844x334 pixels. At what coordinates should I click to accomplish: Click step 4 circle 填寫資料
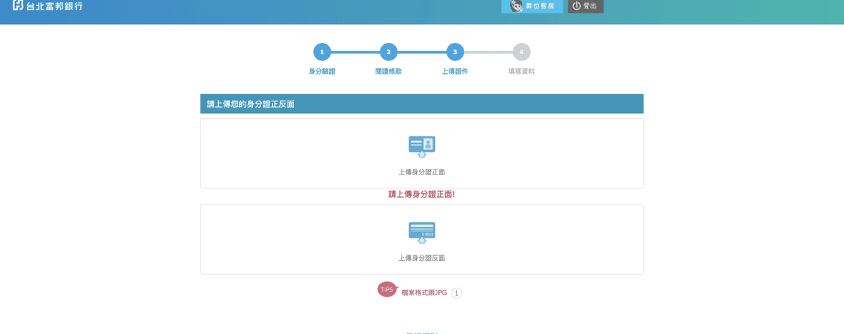pyautogui.click(x=521, y=52)
